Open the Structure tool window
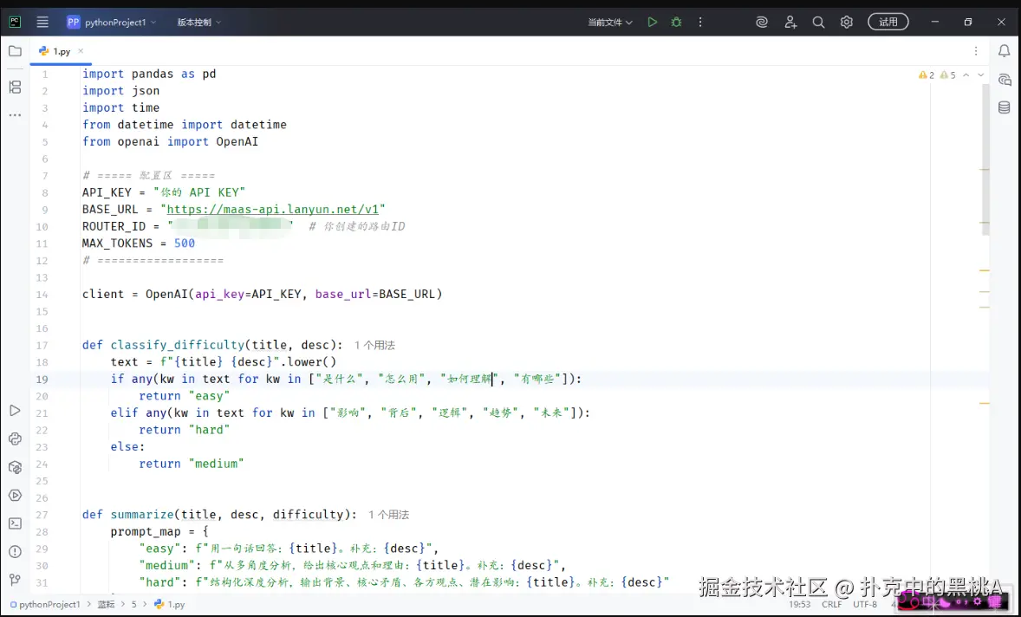Viewport: 1021px width, 617px height. [15, 87]
